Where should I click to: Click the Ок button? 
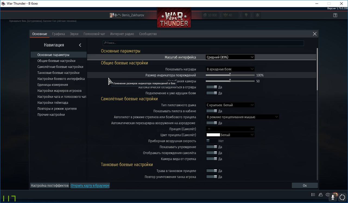pos(305,186)
